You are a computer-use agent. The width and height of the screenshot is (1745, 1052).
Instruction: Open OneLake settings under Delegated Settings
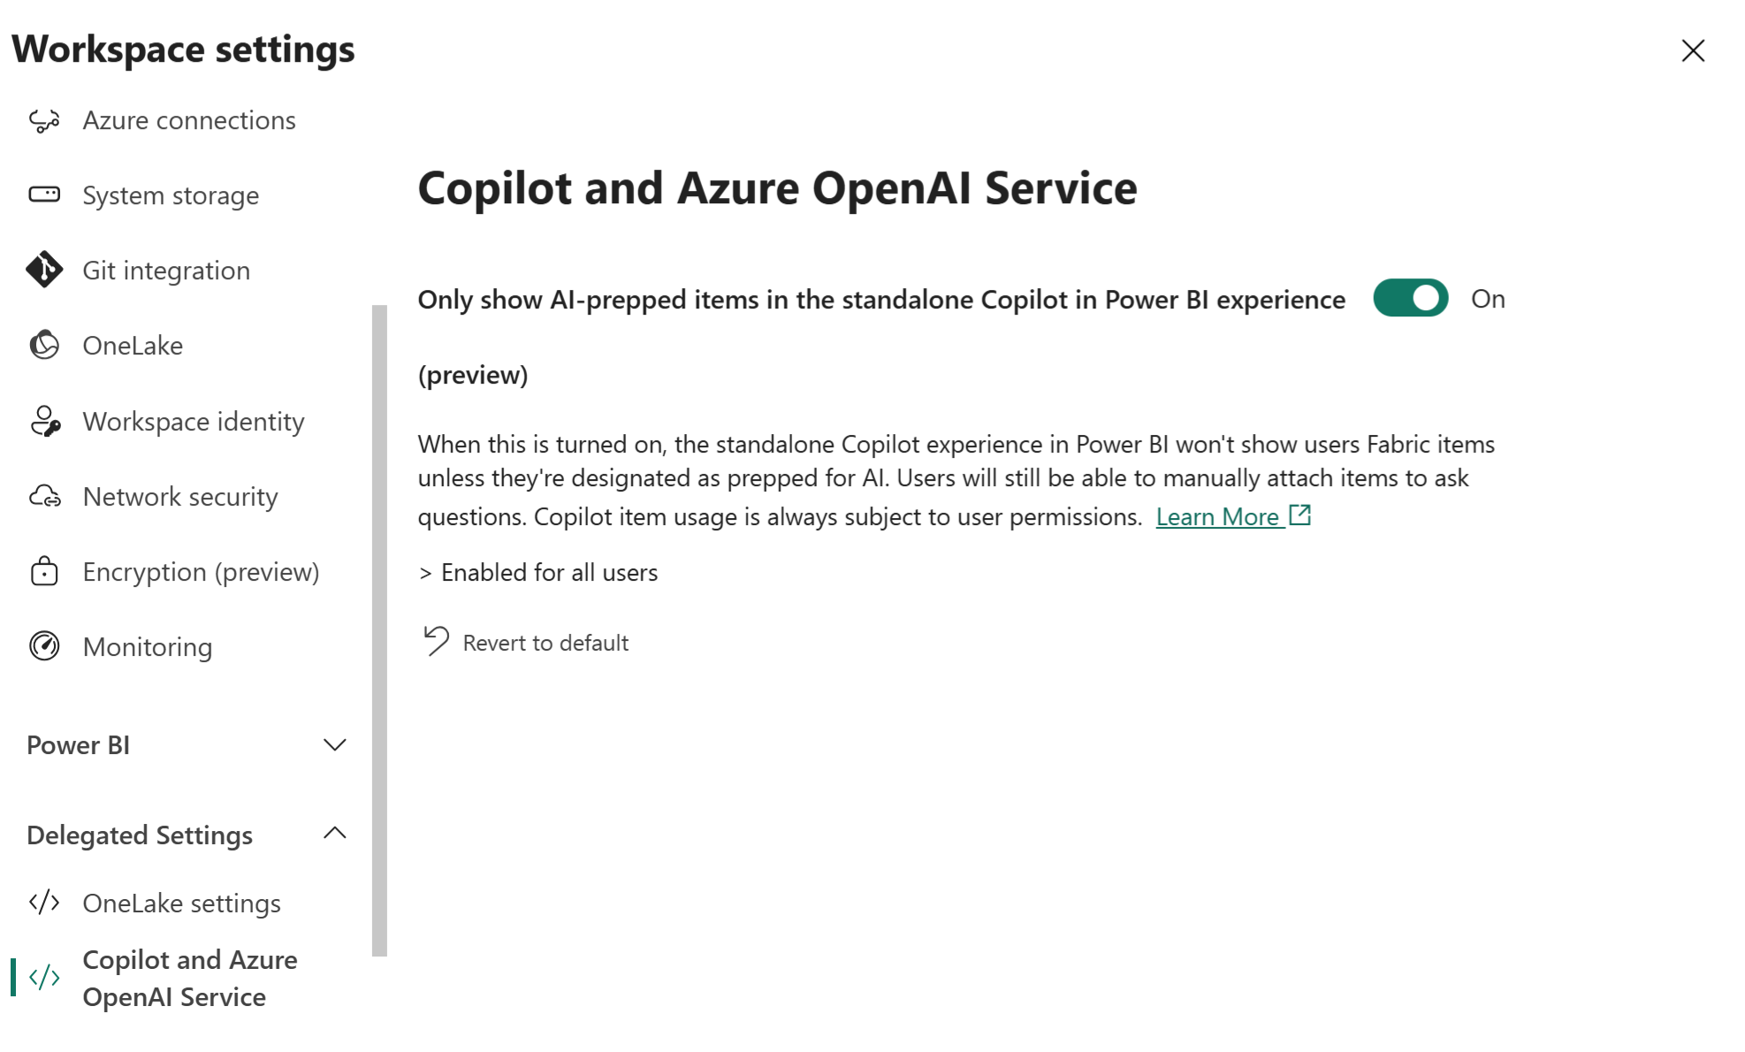[x=181, y=903]
